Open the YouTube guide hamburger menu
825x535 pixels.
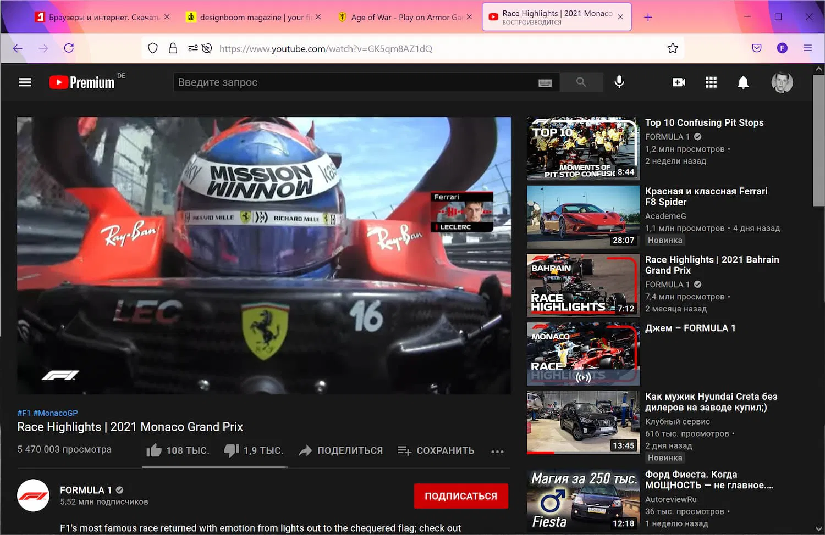pyautogui.click(x=25, y=82)
